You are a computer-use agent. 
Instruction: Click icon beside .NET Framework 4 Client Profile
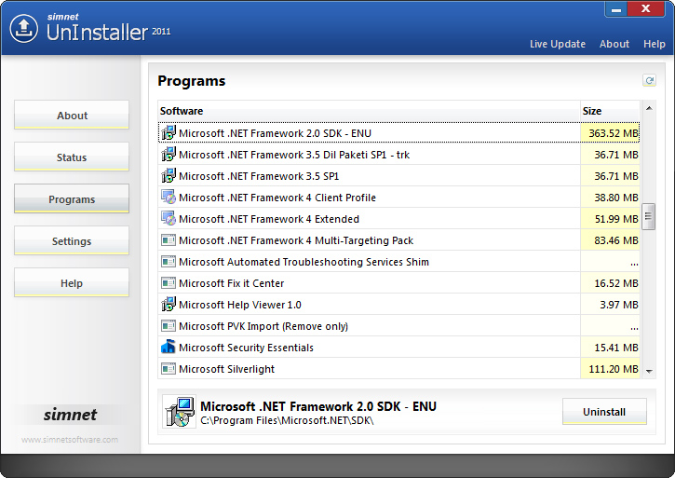point(169,197)
